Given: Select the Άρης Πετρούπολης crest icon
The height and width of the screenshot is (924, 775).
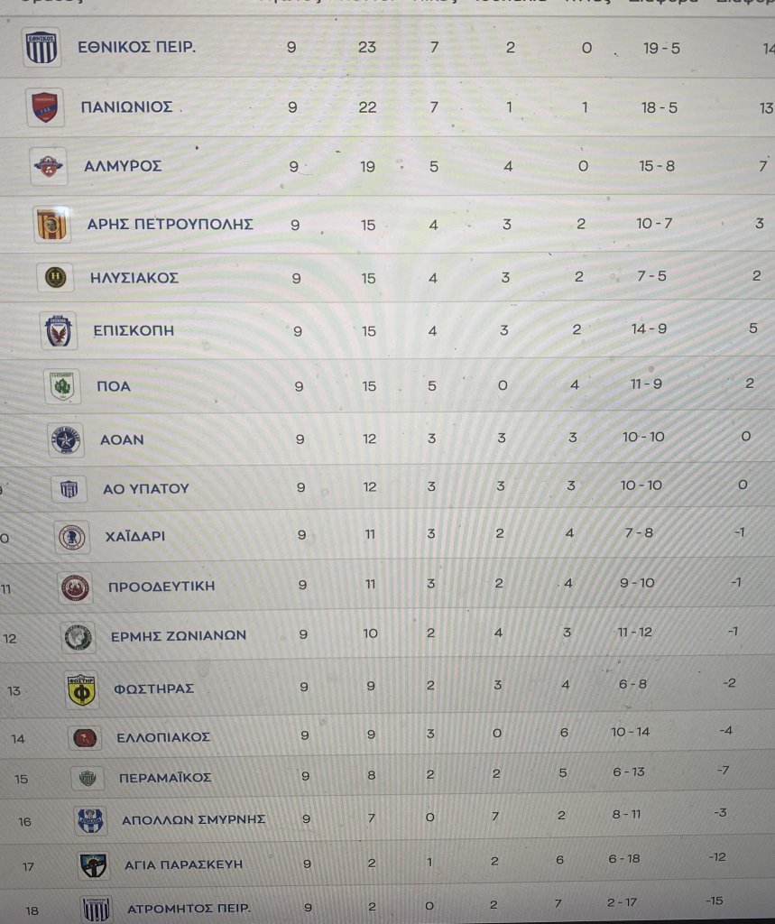Looking at the screenshot, I should (52, 225).
